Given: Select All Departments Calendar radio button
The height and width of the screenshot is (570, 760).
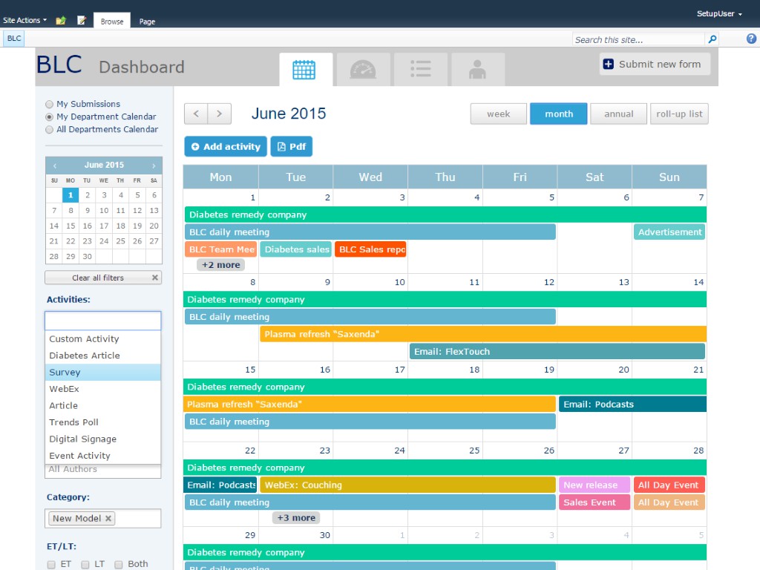Looking at the screenshot, I should coord(49,129).
